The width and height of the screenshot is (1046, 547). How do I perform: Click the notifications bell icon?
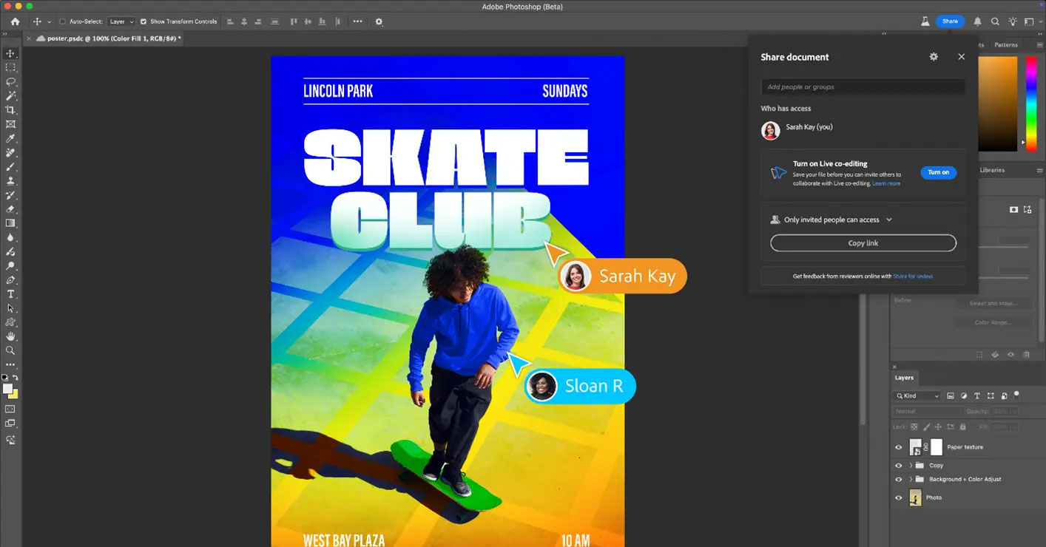(978, 21)
